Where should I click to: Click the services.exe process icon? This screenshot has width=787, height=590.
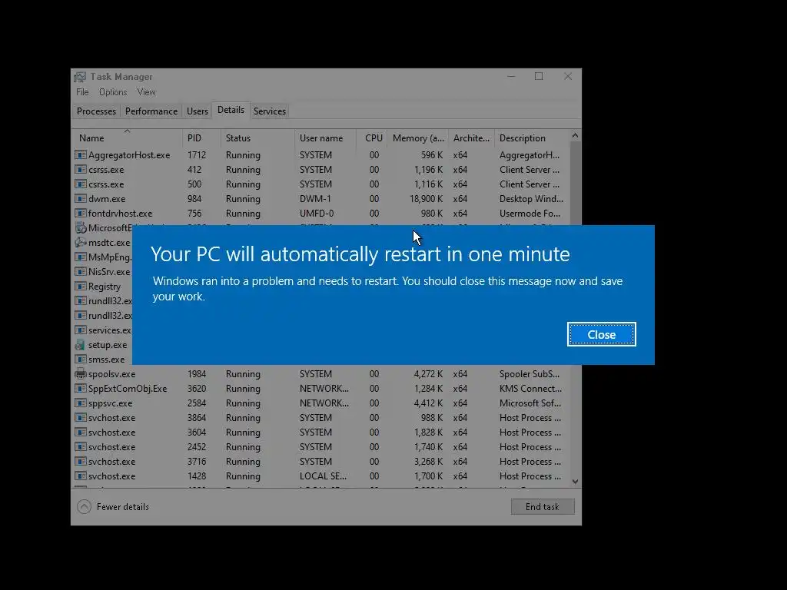coord(80,330)
